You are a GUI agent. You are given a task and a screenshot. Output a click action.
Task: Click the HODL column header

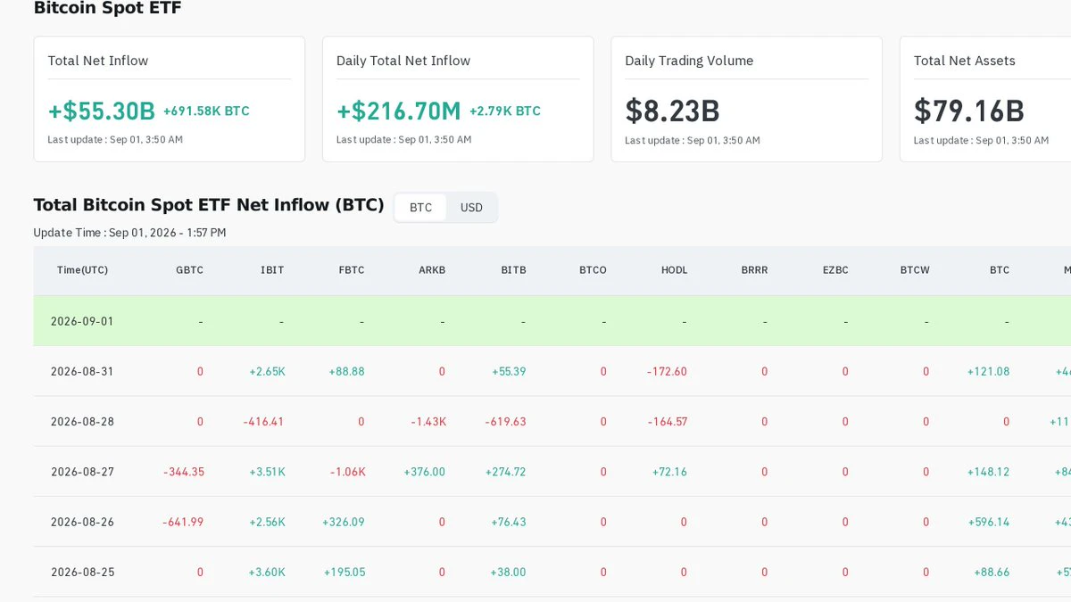pos(675,270)
